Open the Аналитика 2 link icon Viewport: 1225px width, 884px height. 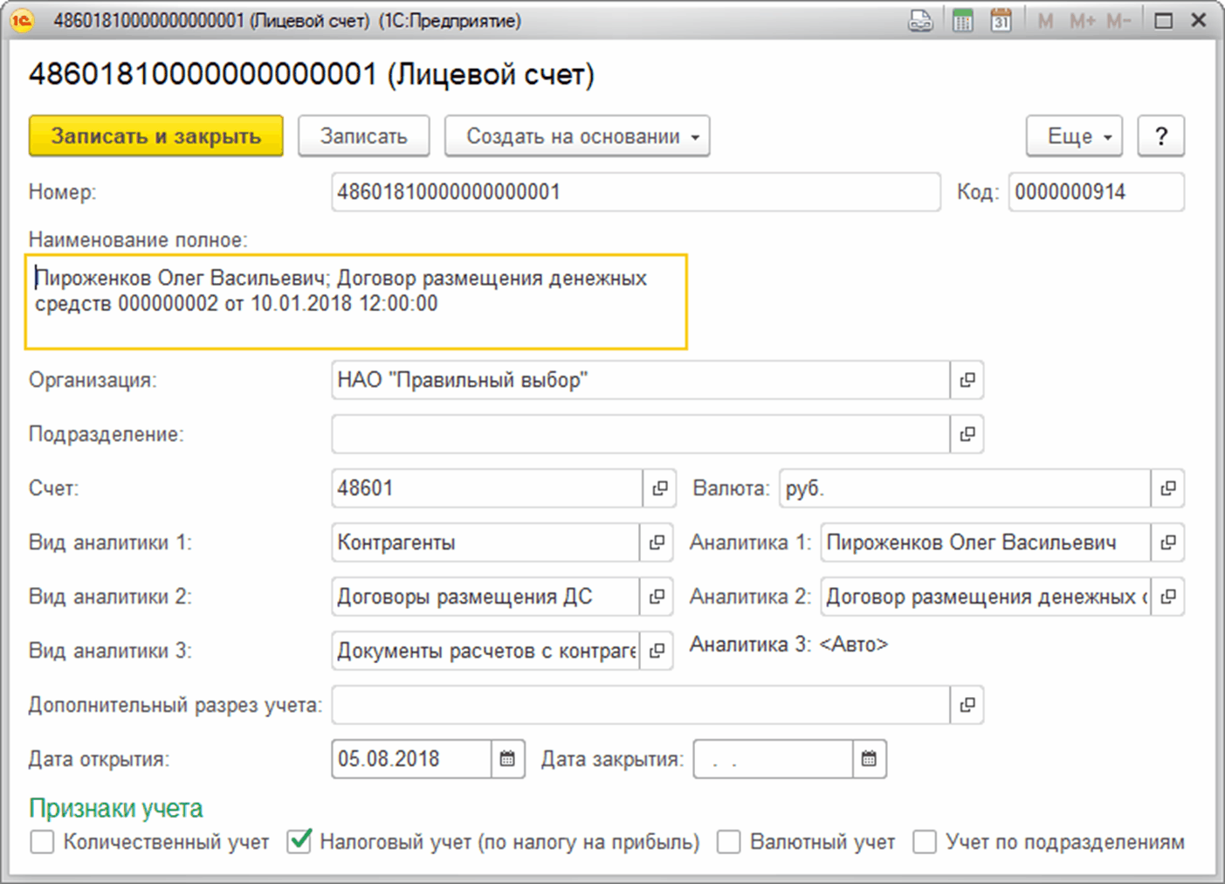pyautogui.click(x=1168, y=597)
